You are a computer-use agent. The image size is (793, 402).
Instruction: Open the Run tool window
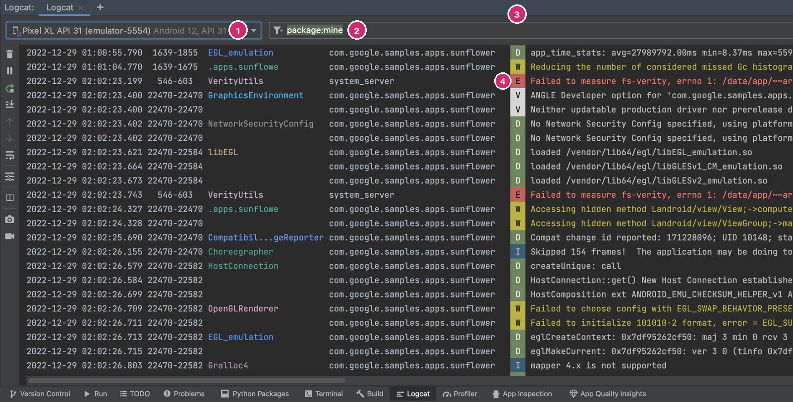click(95, 394)
